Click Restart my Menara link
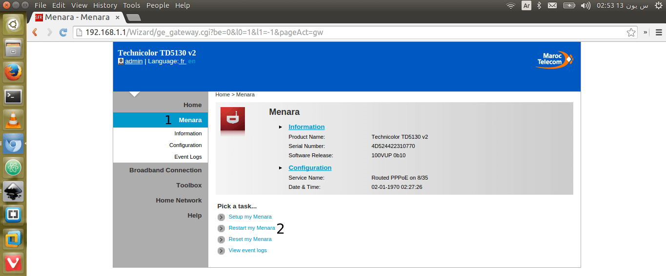The image size is (666, 276). click(x=252, y=228)
